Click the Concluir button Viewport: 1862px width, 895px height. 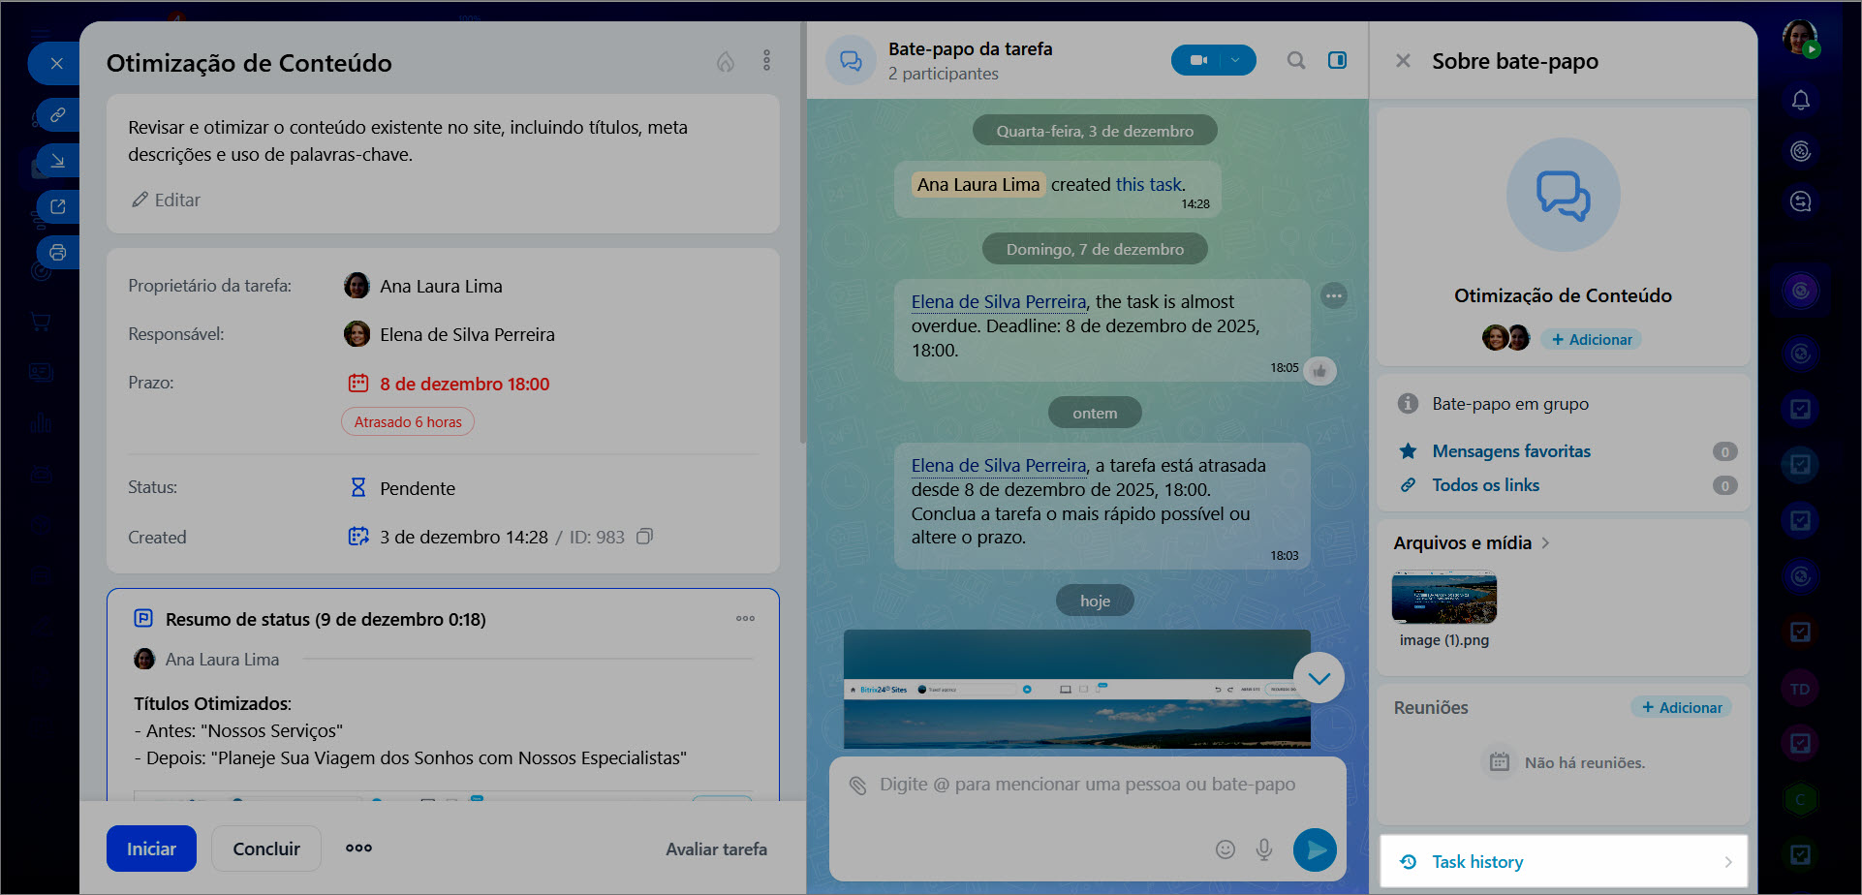(266, 849)
